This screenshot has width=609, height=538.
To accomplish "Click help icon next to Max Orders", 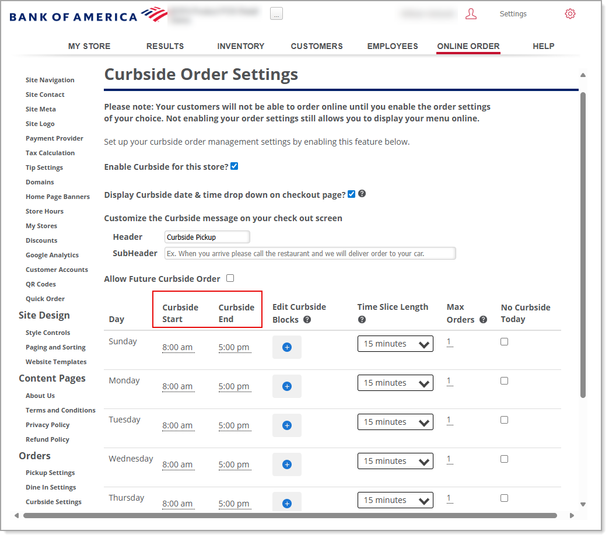I will 484,319.
